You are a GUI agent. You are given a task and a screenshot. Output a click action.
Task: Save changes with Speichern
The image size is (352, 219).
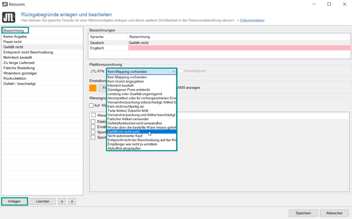(x=303, y=213)
